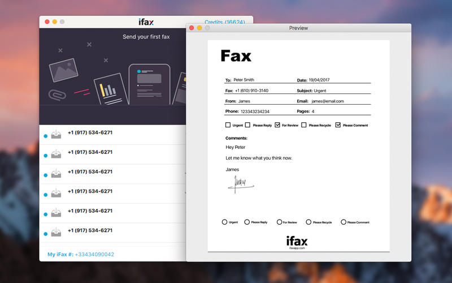Click the blue unread dot of the top fax
Image resolution: width=452 pixels, height=283 pixels.
tap(46, 136)
